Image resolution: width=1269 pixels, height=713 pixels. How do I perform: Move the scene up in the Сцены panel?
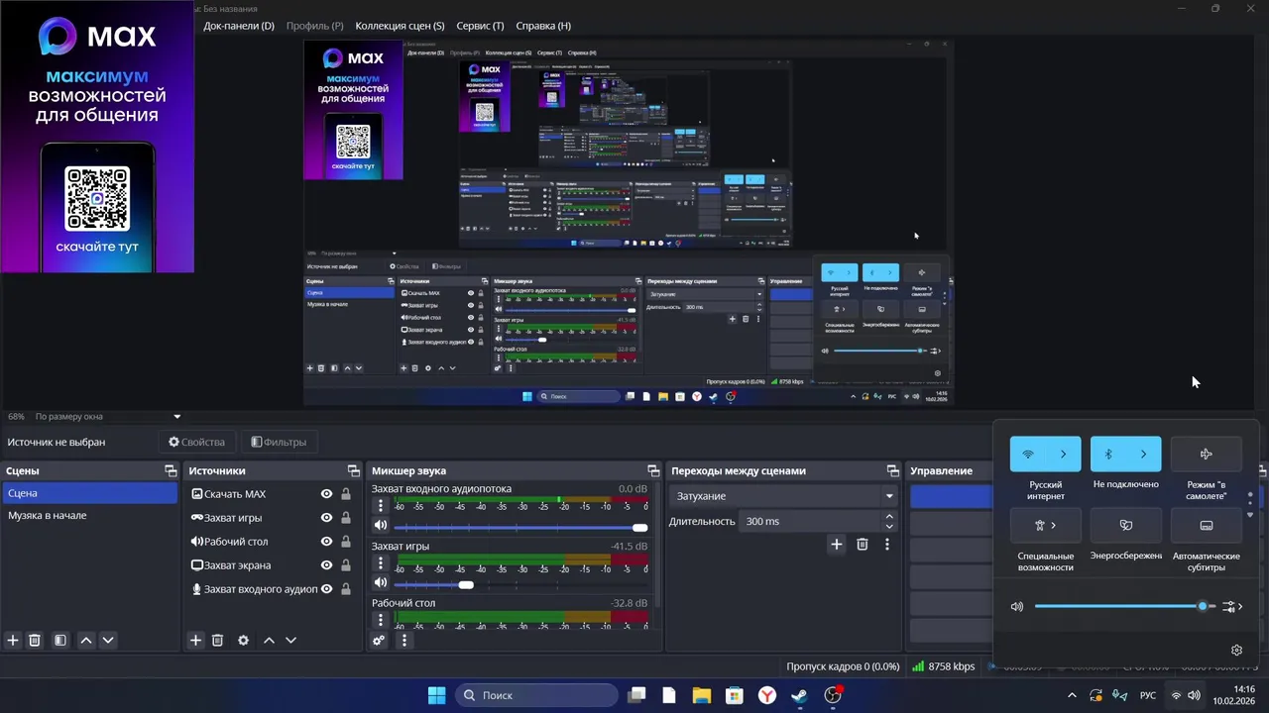point(86,641)
